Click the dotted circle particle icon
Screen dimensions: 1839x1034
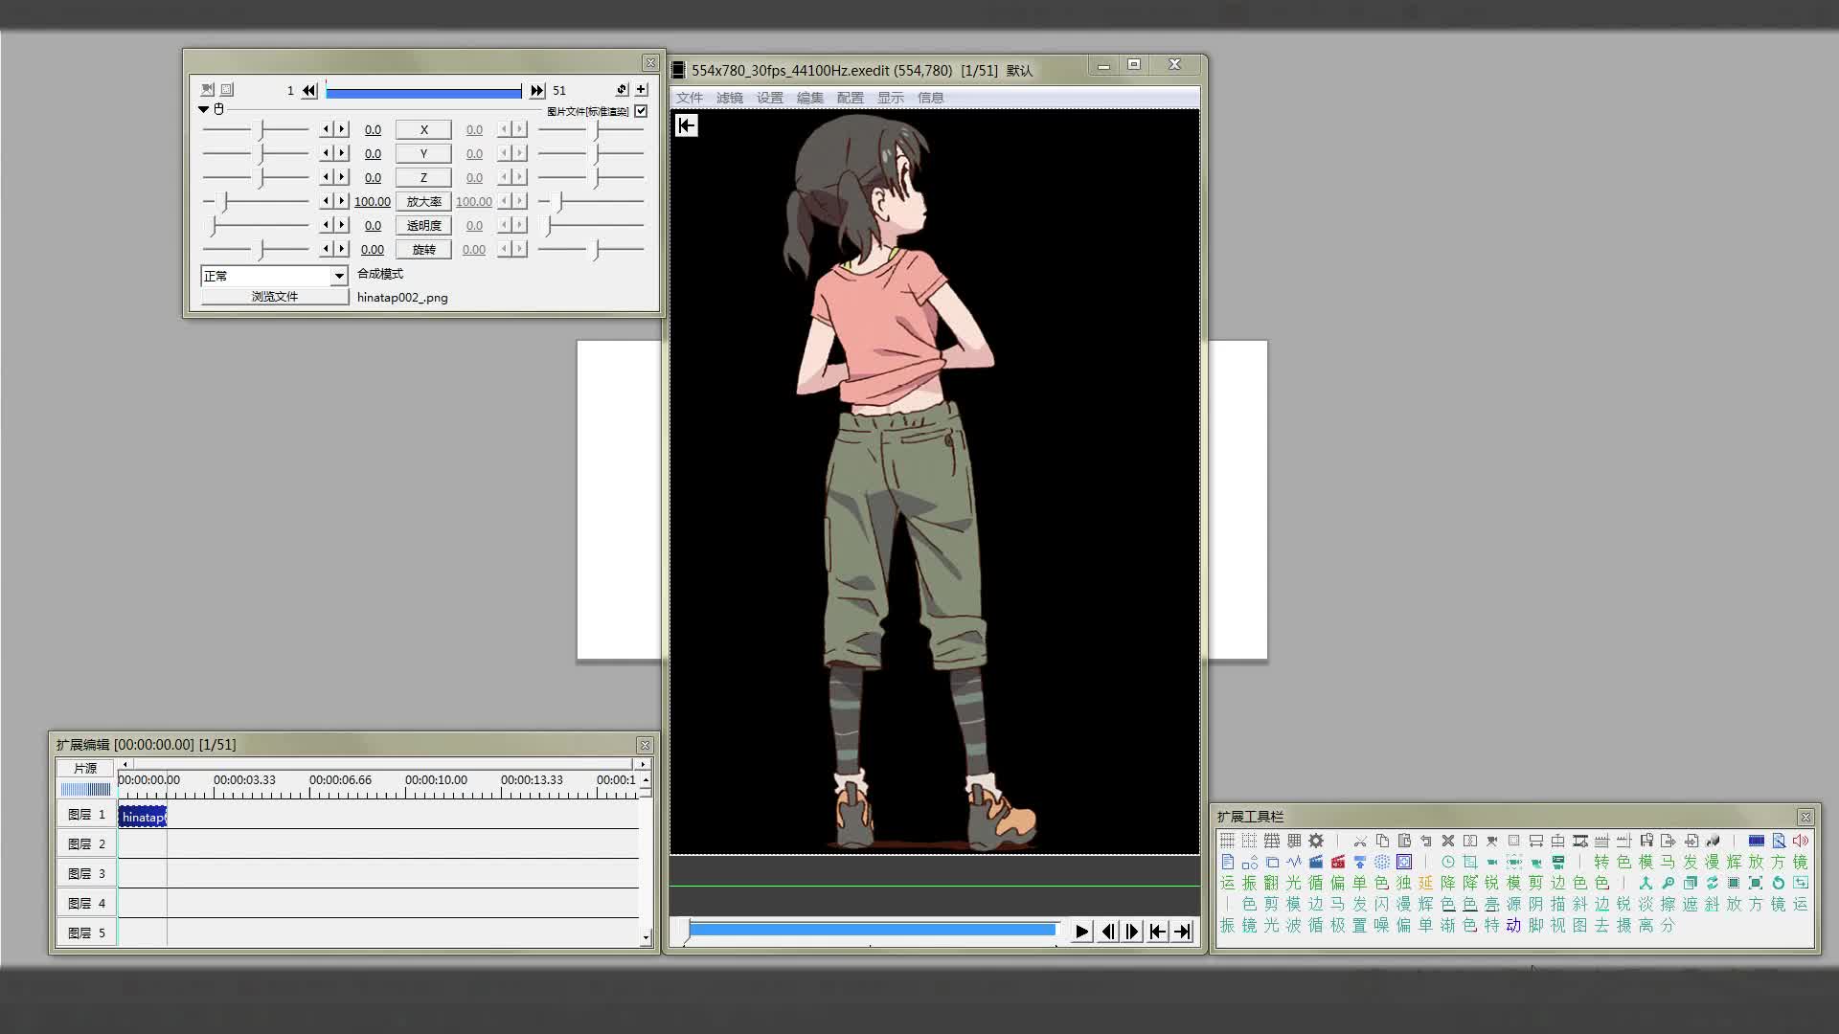[1382, 862]
